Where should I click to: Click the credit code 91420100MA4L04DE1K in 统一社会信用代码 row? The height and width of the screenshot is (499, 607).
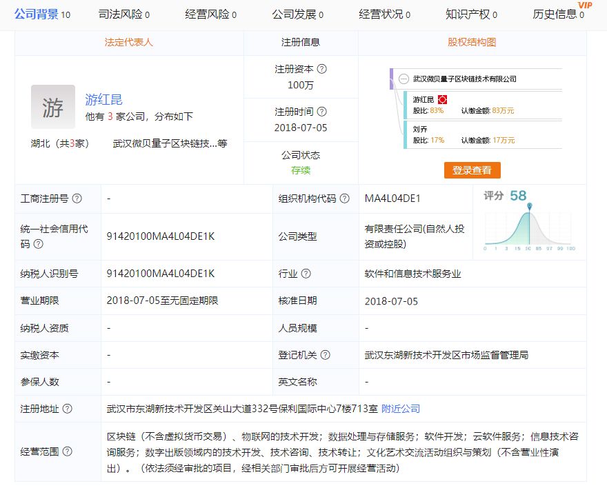[x=160, y=236]
